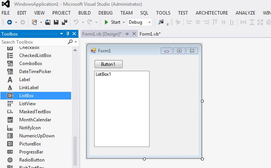Image resolution: width=271 pixels, height=168 pixels.
Task: Click the Align to Grid icon
Action: coord(178,22)
